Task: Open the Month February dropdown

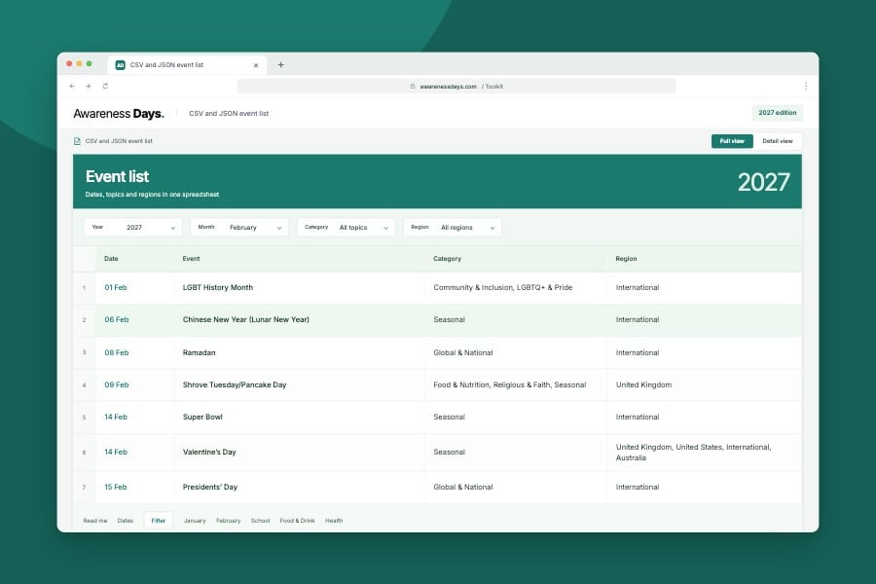Action: pos(239,228)
